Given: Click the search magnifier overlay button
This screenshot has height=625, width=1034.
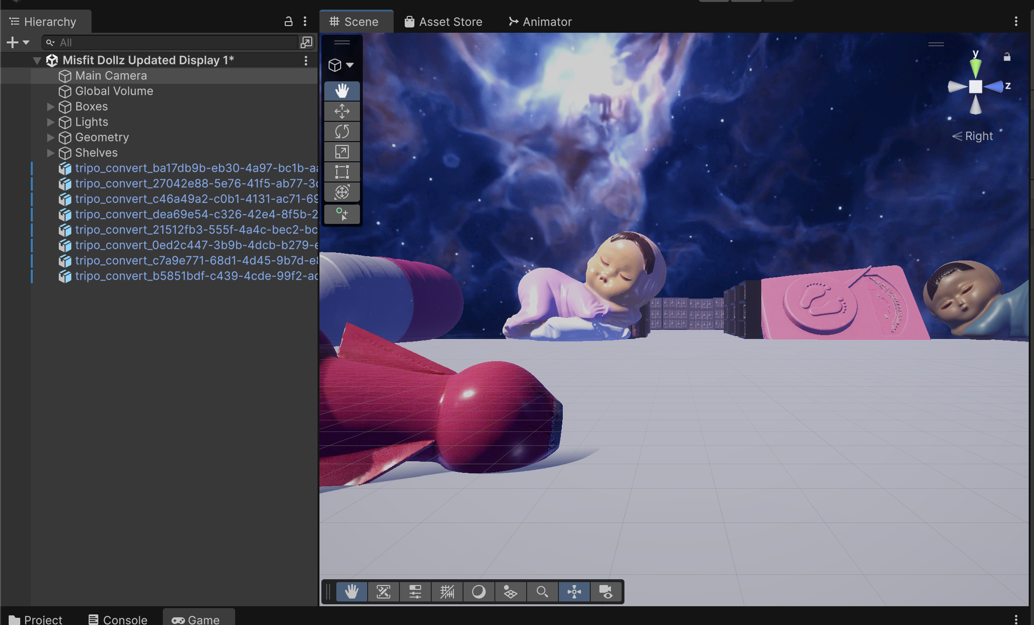Looking at the screenshot, I should pyautogui.click(x=542, y=592).
